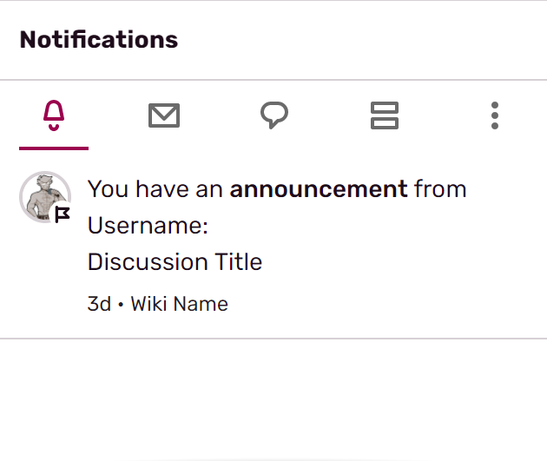Open the envelope messages tab

pos(164,115)
